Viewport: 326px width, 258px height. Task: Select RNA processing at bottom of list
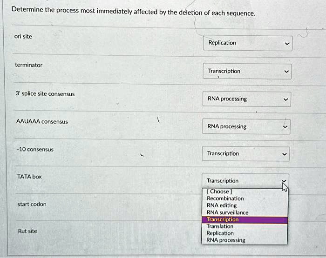tap(226, 240)
